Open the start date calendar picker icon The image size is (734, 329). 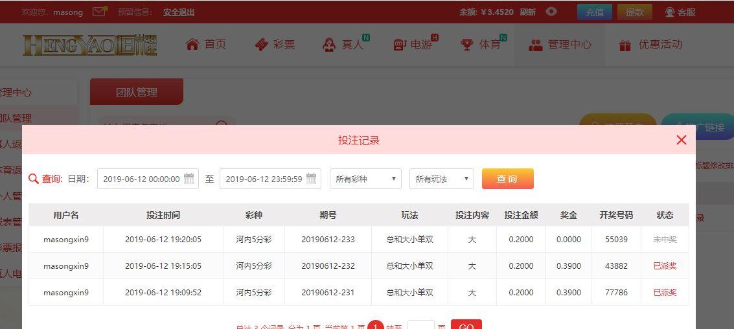(189, 178)
